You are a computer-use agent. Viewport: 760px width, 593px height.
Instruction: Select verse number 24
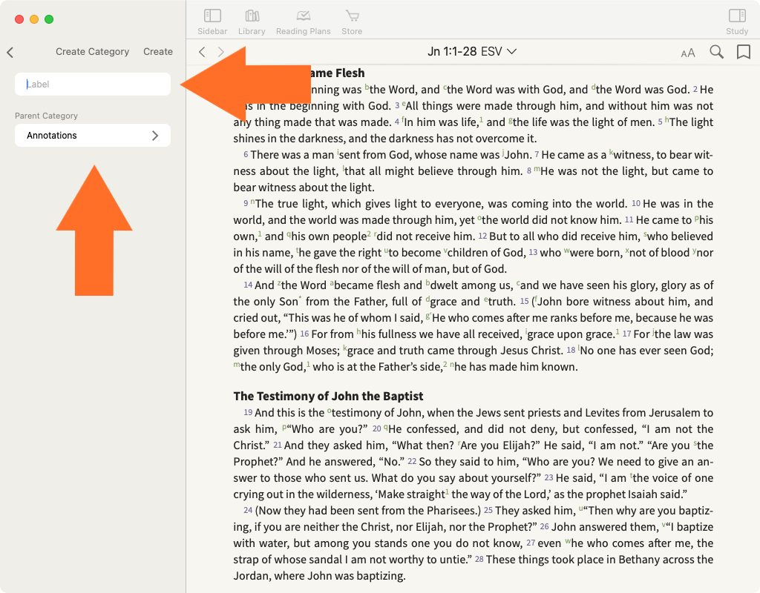248,511
